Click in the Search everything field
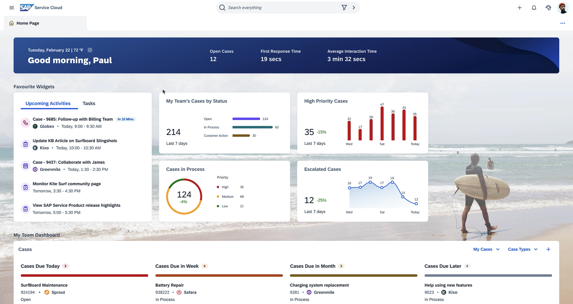Screen dimensions: 573x304 click(x=282, y=8)
